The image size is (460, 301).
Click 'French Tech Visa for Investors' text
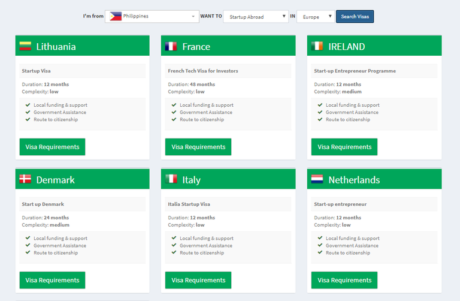point(203,71)
